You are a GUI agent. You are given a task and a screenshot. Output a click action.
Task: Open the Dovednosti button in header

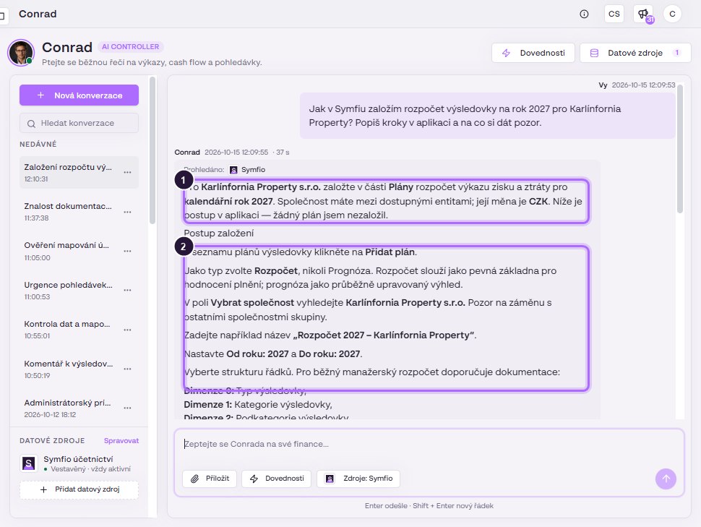point(533,53)
